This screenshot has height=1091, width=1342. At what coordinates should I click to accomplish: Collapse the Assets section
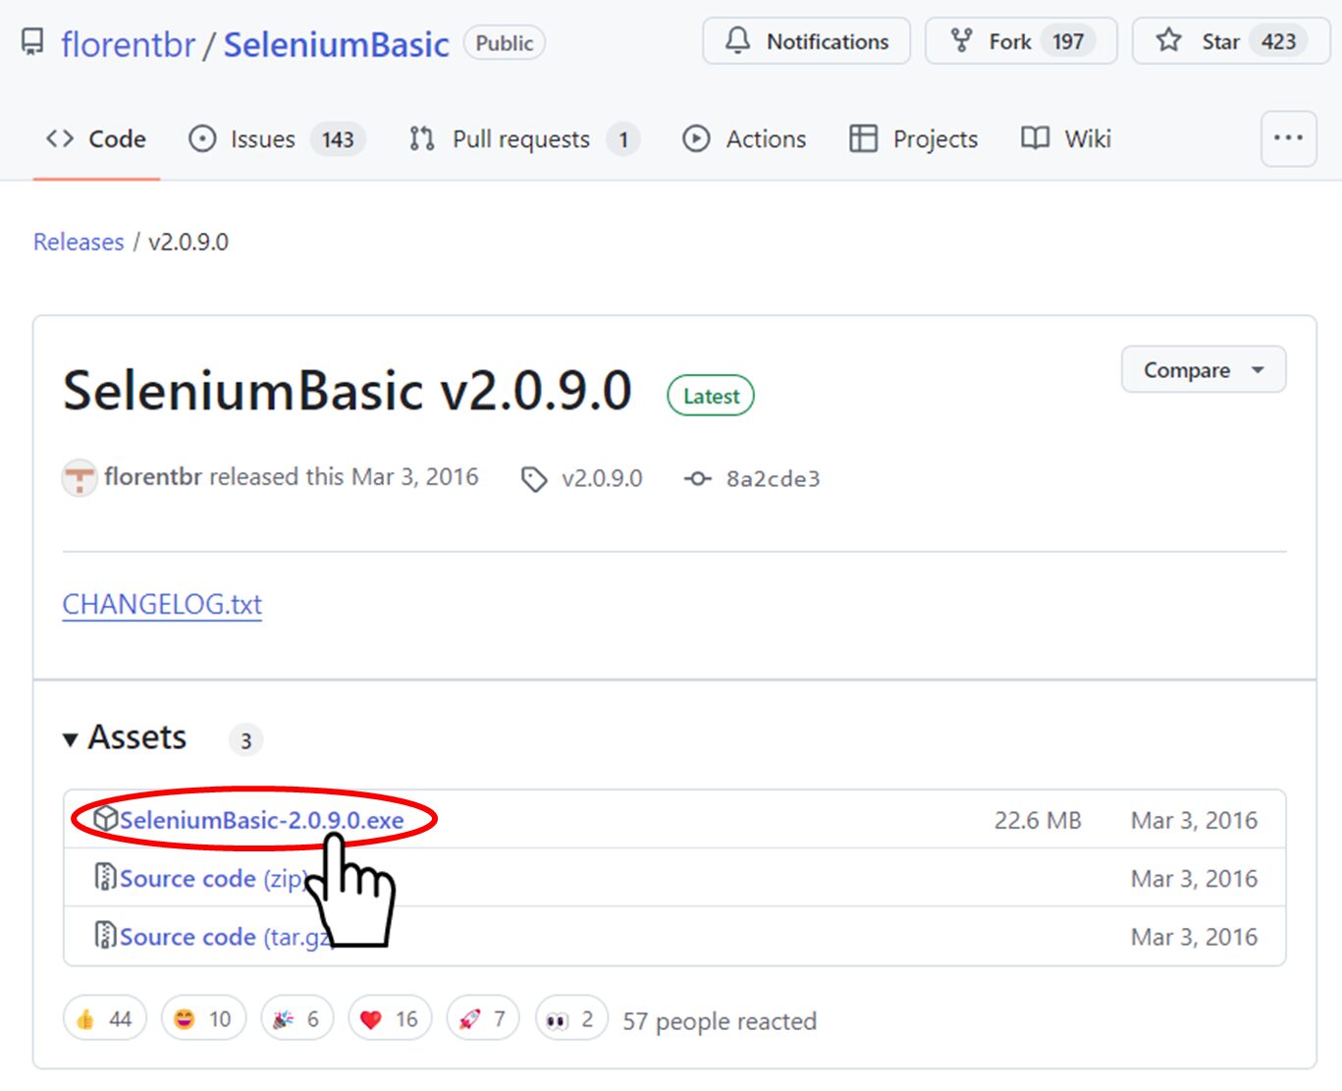[x=70, y=738]
